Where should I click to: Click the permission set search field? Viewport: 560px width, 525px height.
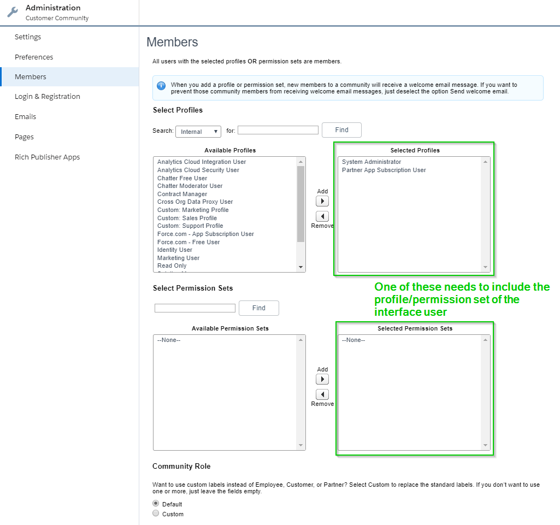194,308
